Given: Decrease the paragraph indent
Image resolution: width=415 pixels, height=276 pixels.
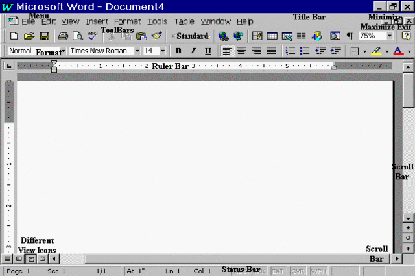Looking at the screenshot, I should pos(320,51).
